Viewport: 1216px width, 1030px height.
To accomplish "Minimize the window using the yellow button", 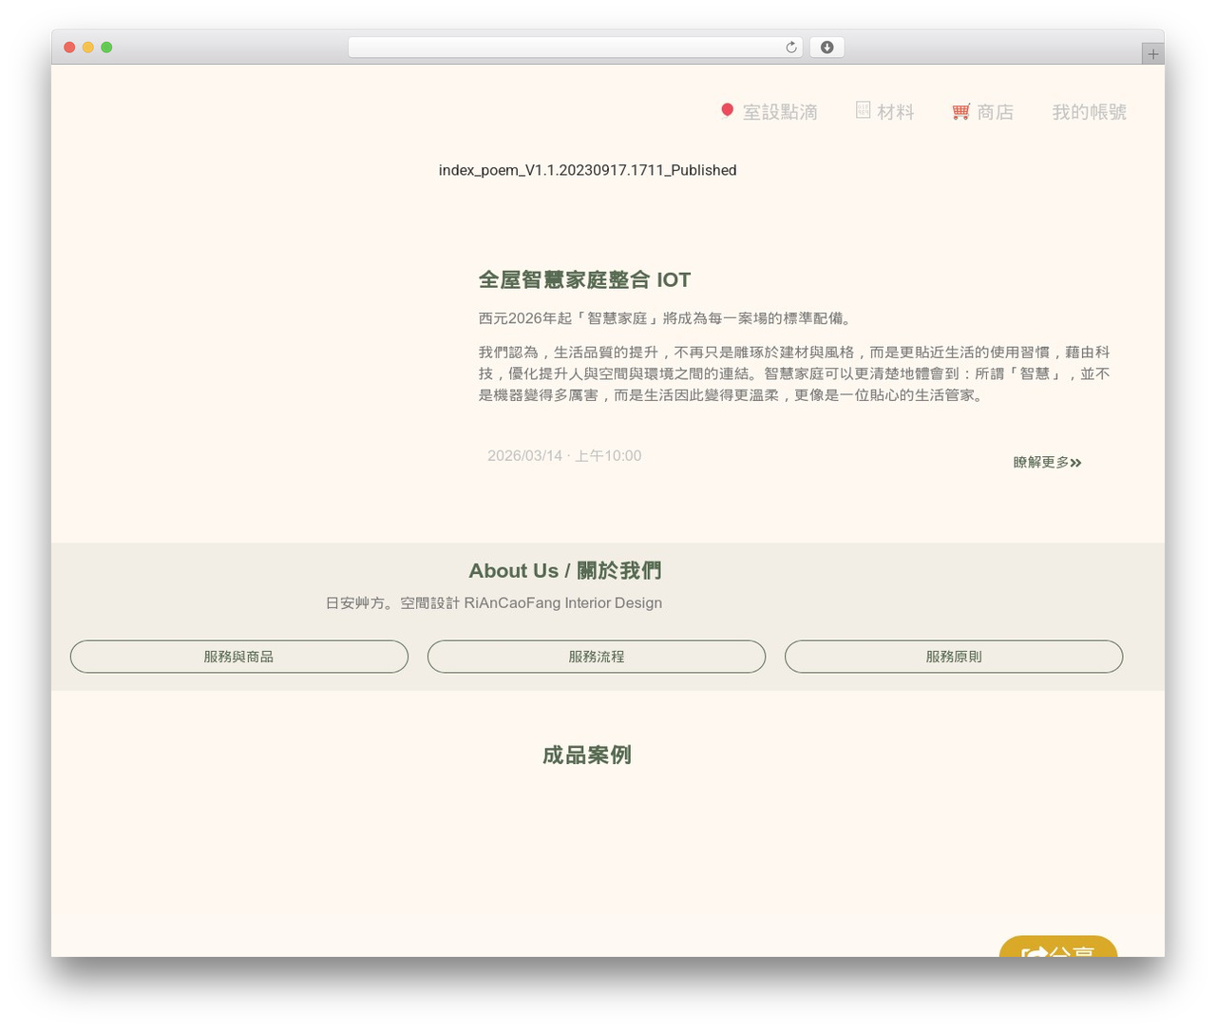I will coord(88,48).
